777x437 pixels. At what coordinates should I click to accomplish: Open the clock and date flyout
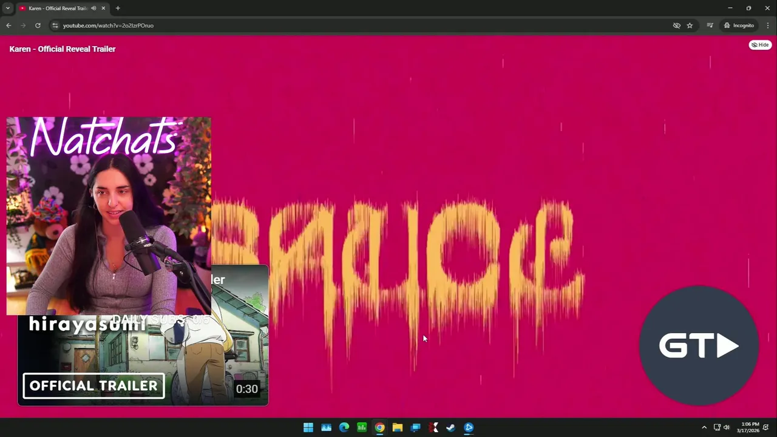click(748, 427)
